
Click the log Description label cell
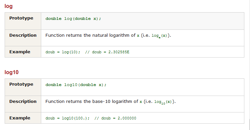23,38
